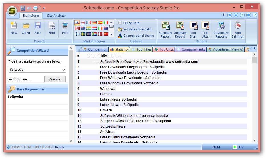The image size is (266, 158).
Task: Select the South Africa flag market region
Action: tap(94, 34)
